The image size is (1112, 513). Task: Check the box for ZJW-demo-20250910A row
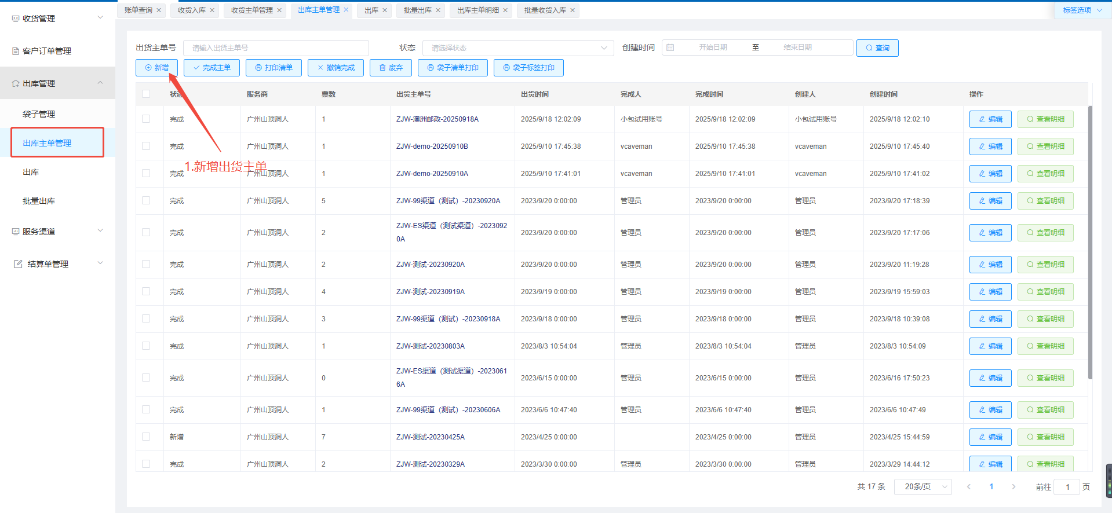[146, 174]
